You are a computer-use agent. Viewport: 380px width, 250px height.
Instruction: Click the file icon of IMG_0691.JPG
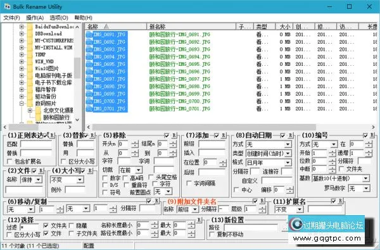(x=89, y=34)
